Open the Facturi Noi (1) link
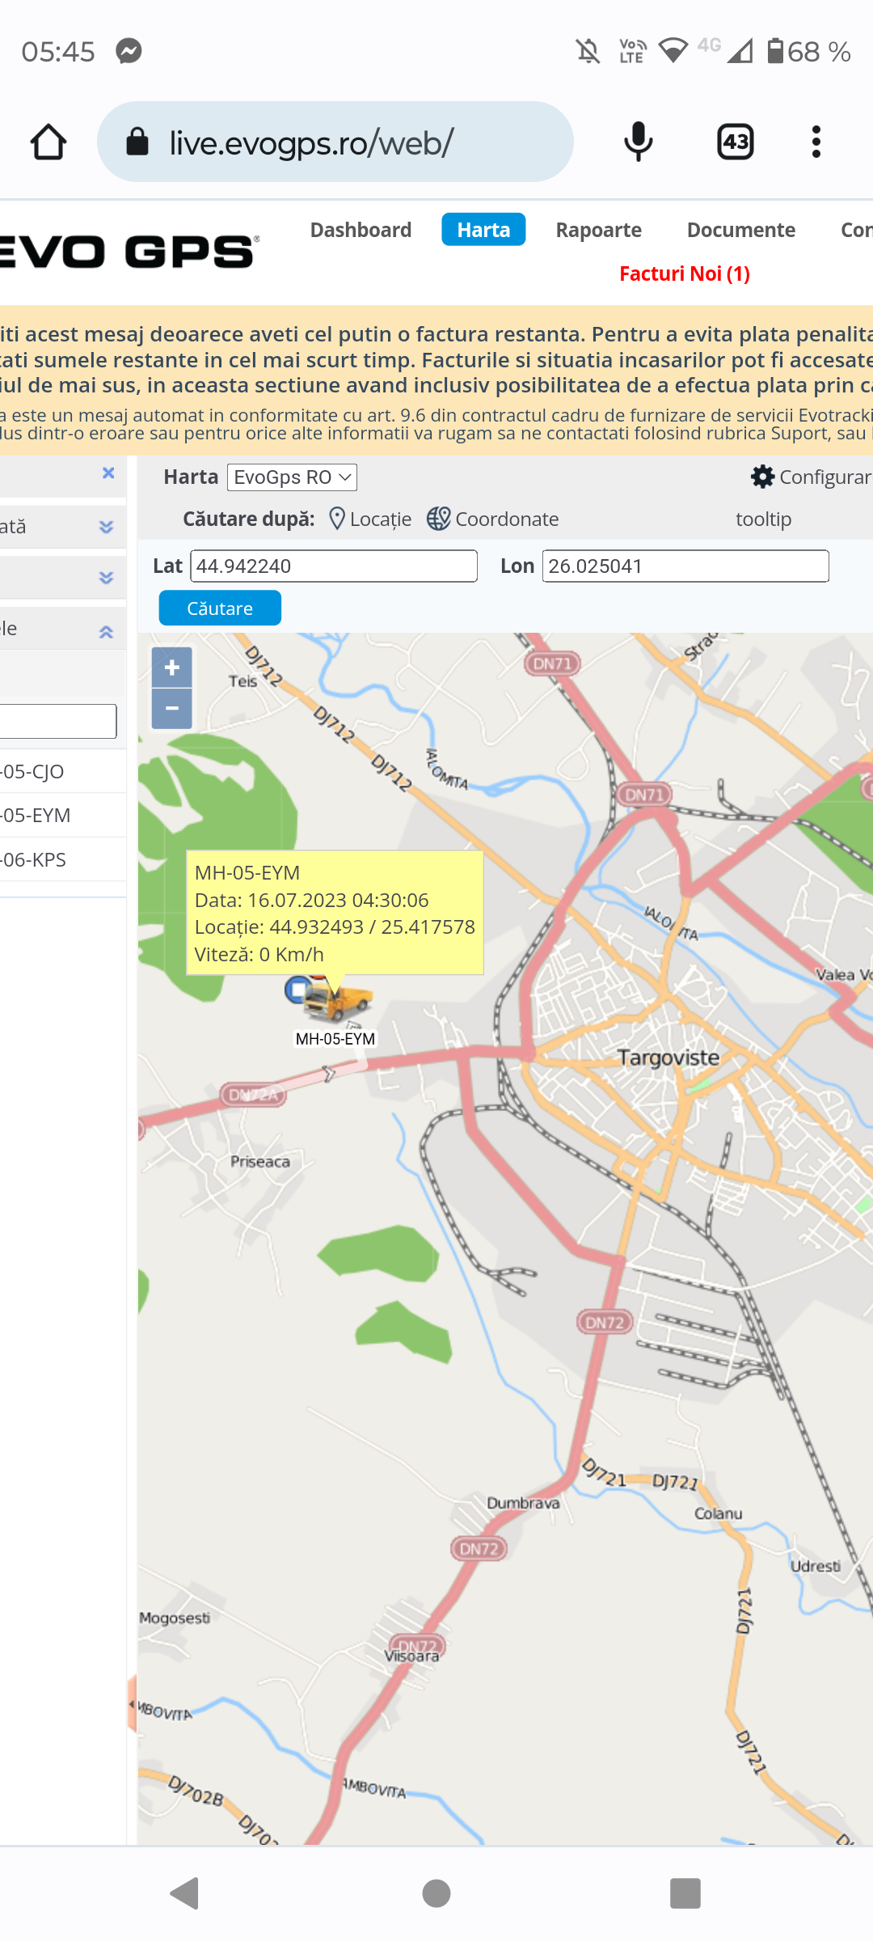The height and width of the screenshot is (1942, 873). tap(684, 273)
